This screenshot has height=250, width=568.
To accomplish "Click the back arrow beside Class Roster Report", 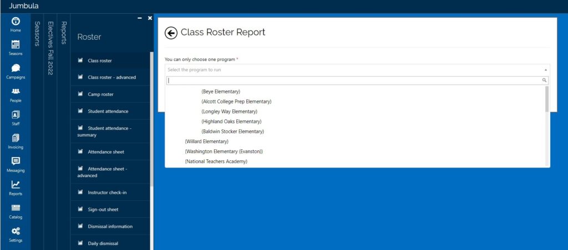I will [x=171, y=33].
